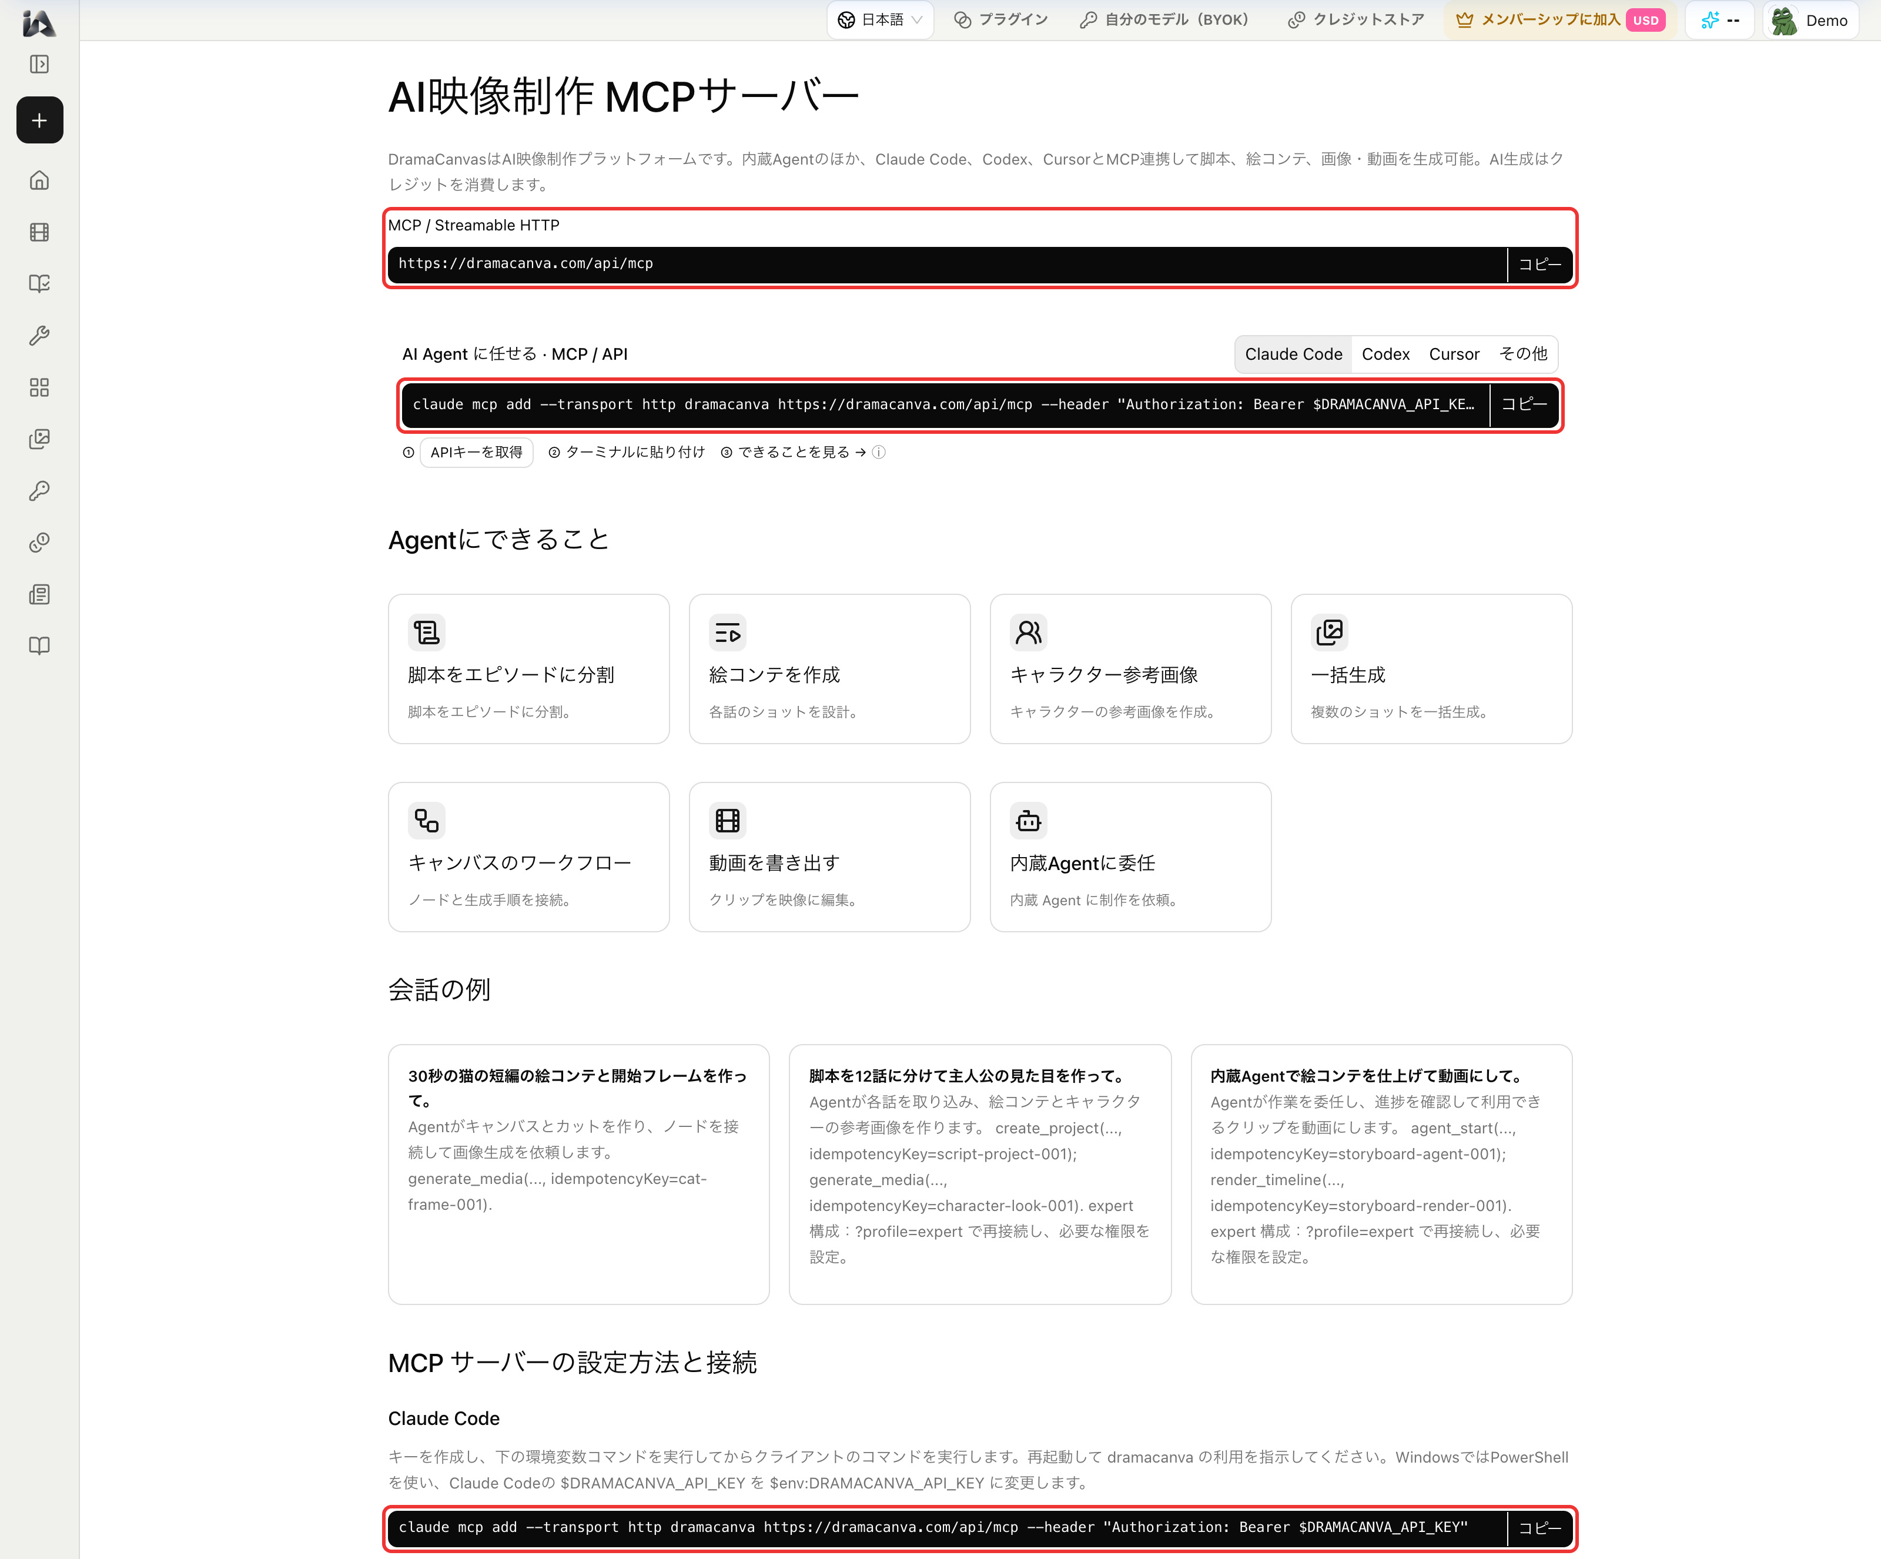Image resolution: width=1881 pixels, height=1559 pixels.
Task: Open the four-squares grid icon in sidebar
Action: pyautogui.click(x=39, y=387)
